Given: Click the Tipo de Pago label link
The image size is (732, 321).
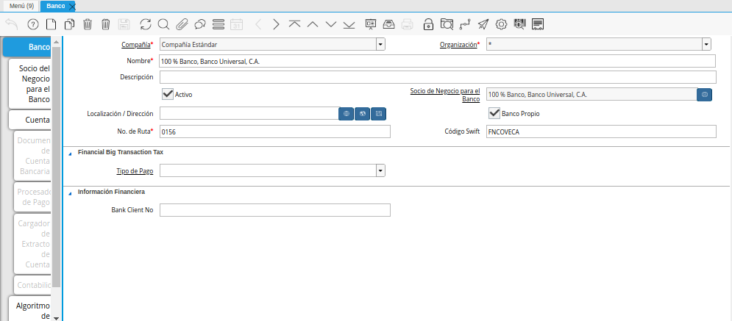Looking at the screenshot, I should point(135,171).
